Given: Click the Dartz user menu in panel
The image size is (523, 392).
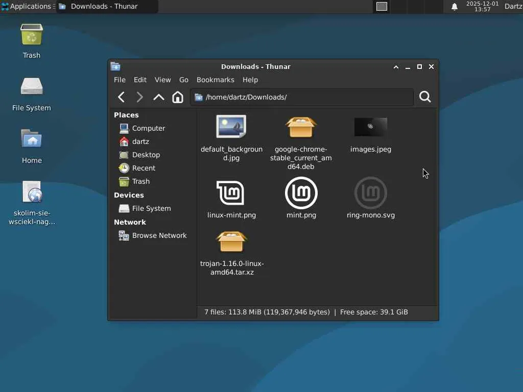Looking at the screenshot, I should pyautogui.click(x=513, y=6).
